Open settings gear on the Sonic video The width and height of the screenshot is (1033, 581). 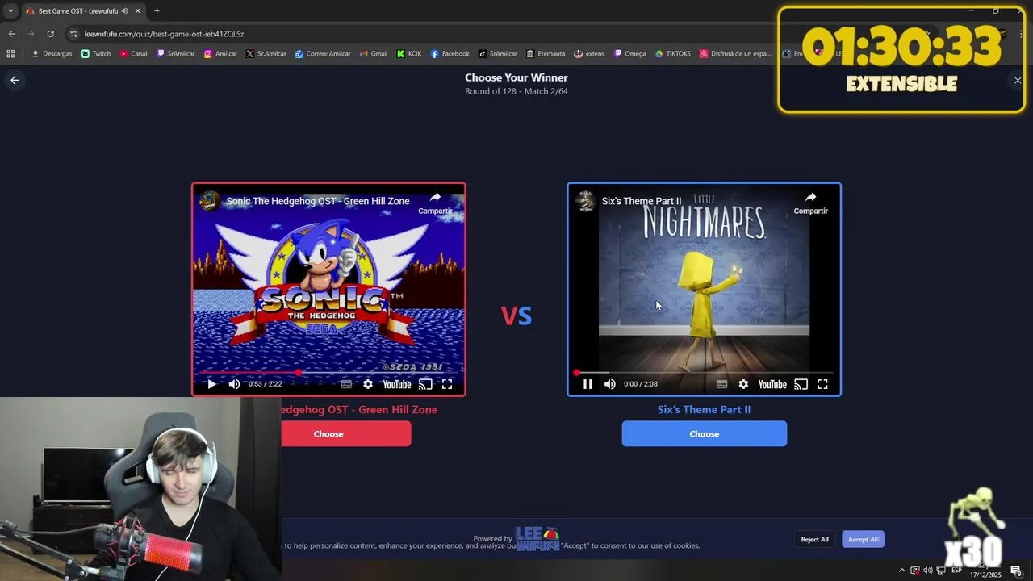pos(368,384)
